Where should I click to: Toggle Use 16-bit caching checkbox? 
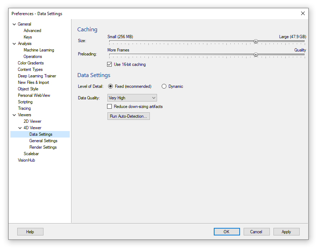click(x=110, y=64)
